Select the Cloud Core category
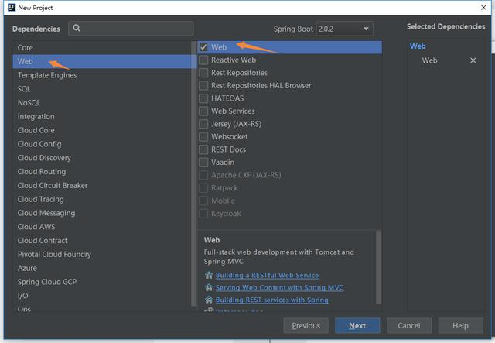The height and width of the screenshot is (343, 495). click(x=103, y=130)
